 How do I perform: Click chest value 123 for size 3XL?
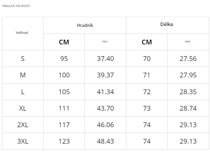click(x=64, y=141)
